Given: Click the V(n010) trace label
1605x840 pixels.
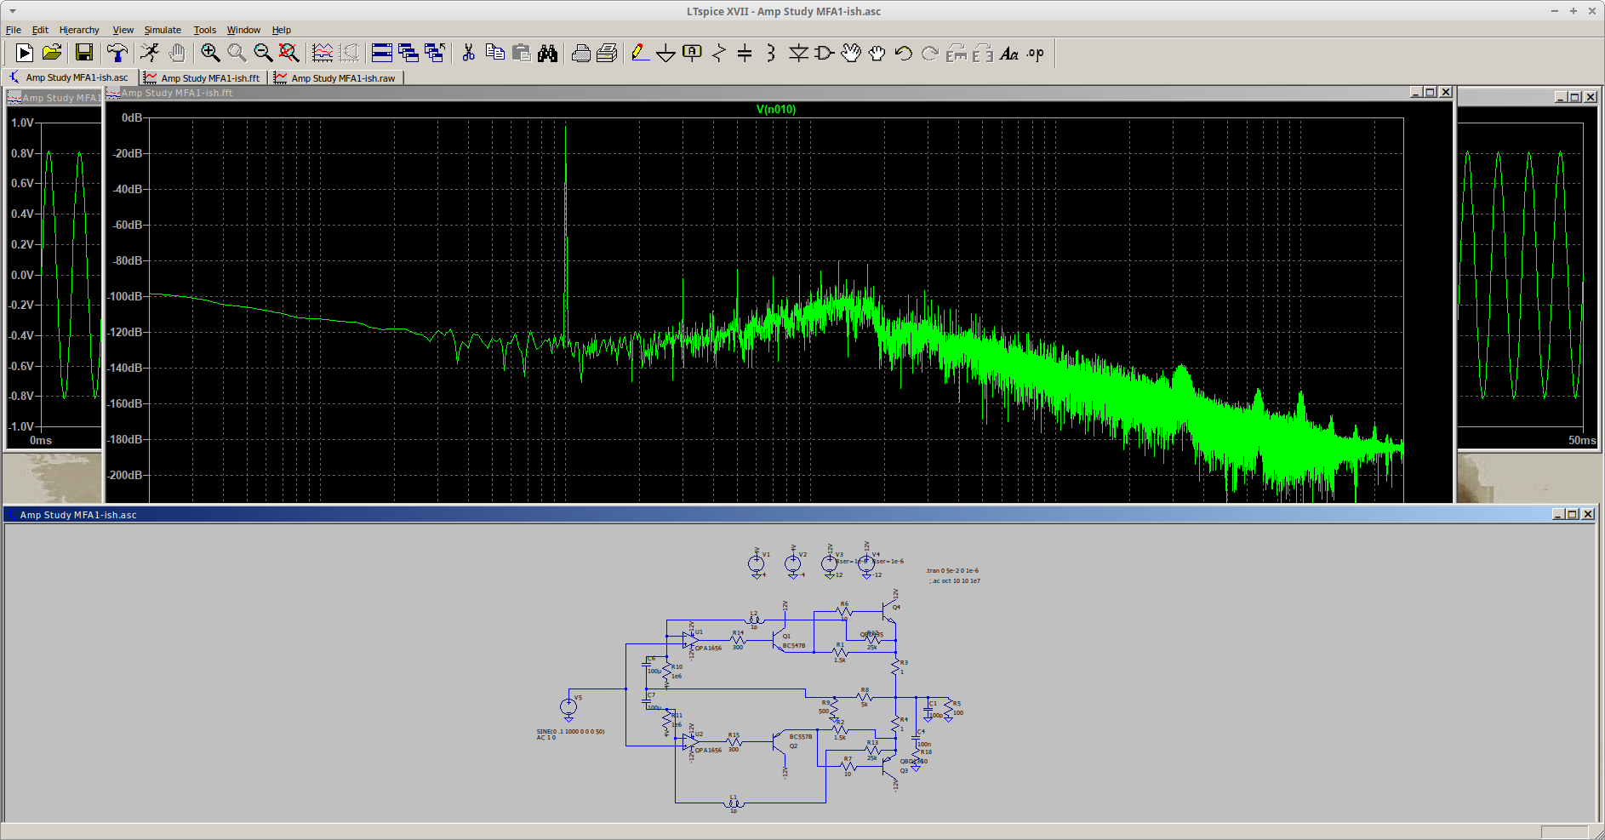Looking at the screenshot, I should (776, 109).
